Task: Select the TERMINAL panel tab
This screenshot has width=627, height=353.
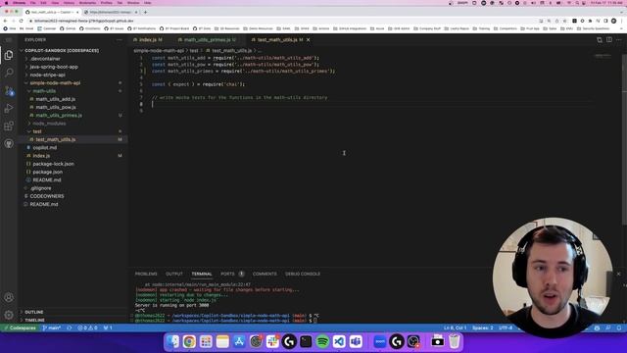Action: [x=202, y=275]
